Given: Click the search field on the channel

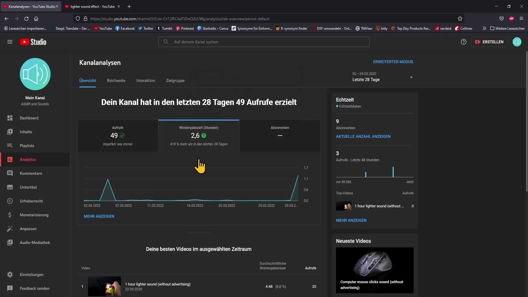Looking at the screenshot, I should (264, 42).
